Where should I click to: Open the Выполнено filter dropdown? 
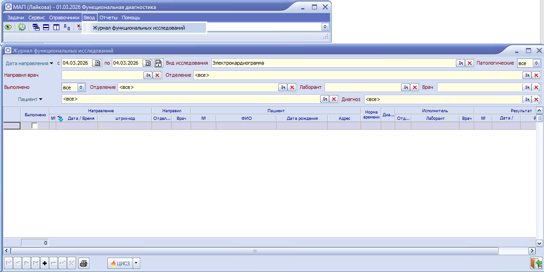81,88
